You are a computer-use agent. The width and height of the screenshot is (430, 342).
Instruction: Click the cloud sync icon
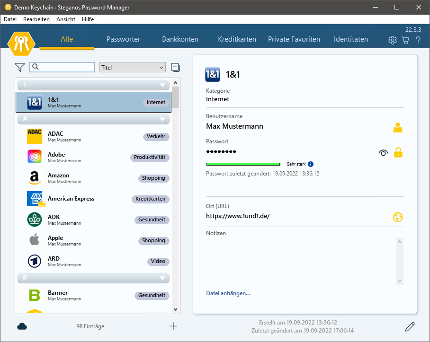(x=22, y=326)
